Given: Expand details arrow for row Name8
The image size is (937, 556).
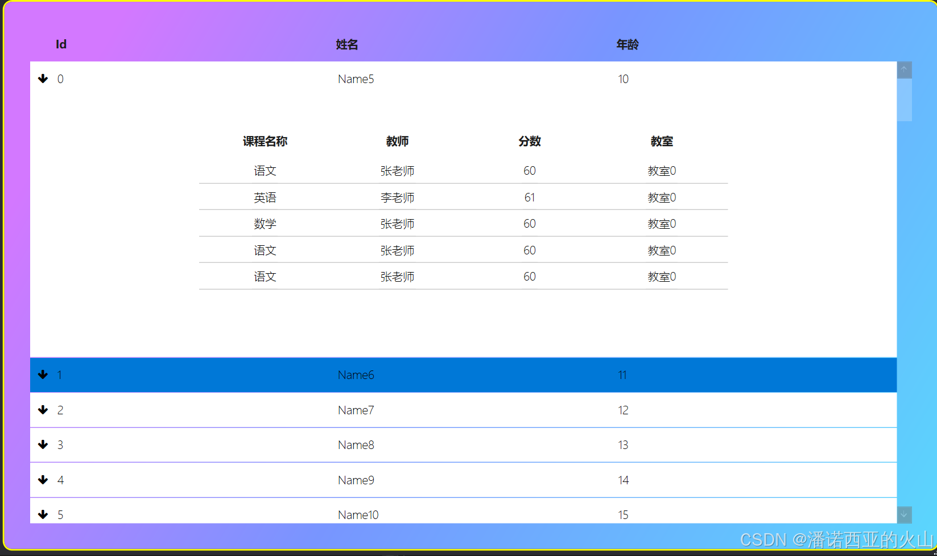Looking at the screenshot, I should click(x=43, y=444).
